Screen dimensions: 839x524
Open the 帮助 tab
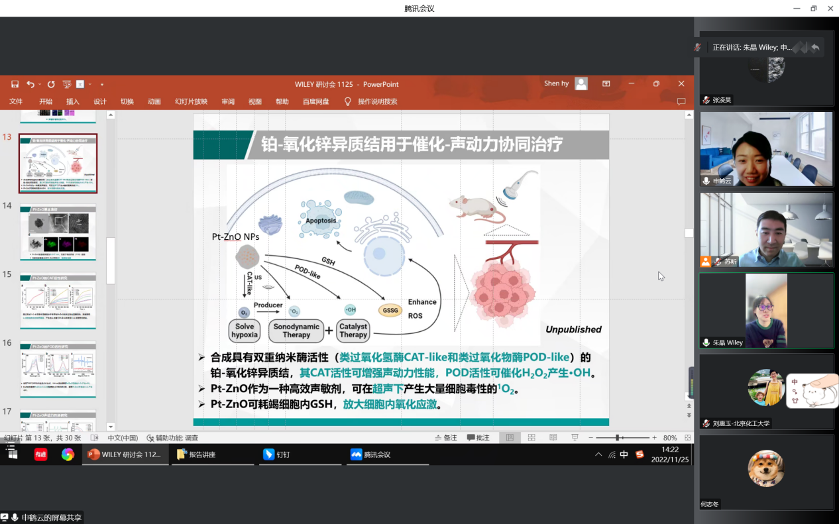282,101
